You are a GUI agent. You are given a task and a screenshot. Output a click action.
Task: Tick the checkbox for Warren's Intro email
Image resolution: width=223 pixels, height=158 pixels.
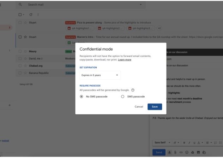[x=20, y=37]
